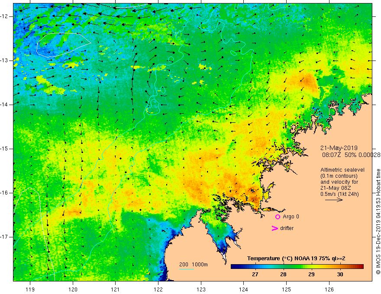381x294 pixels.
Task: Click the -14 latitude axis label
Action: pos(4,105)
